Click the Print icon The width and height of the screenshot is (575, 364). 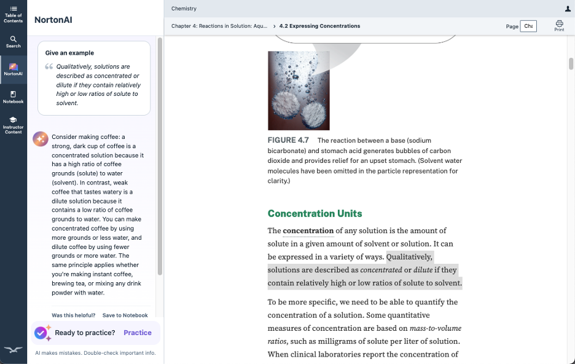[559, 26]
